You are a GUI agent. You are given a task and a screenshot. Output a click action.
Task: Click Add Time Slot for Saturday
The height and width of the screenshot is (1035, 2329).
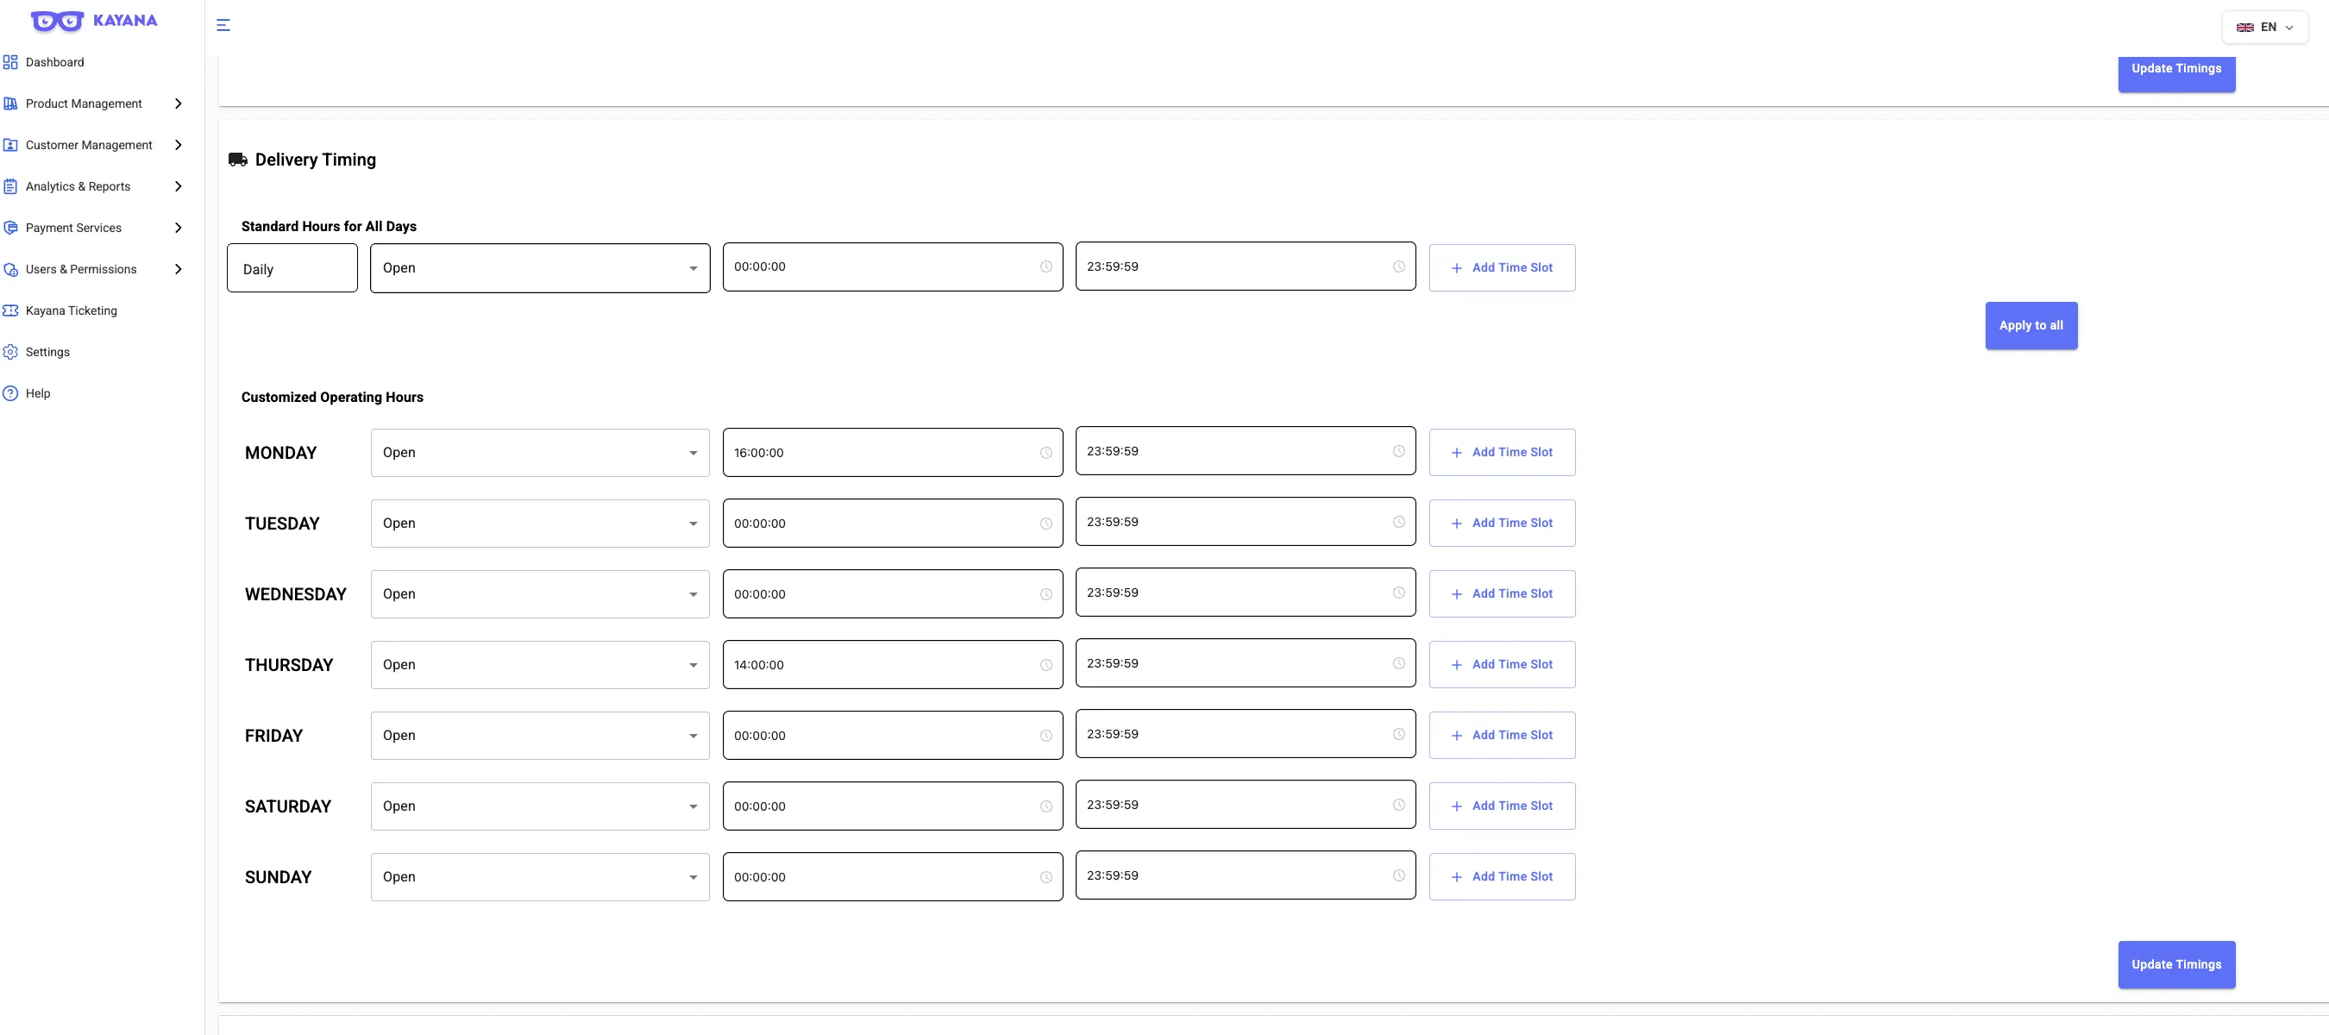click(1502, 806)
